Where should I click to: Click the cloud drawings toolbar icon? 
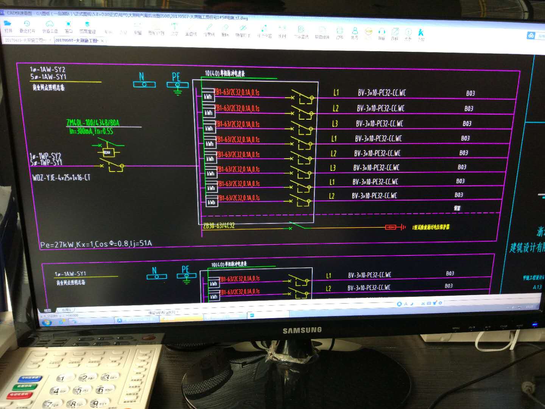point(50,24)
